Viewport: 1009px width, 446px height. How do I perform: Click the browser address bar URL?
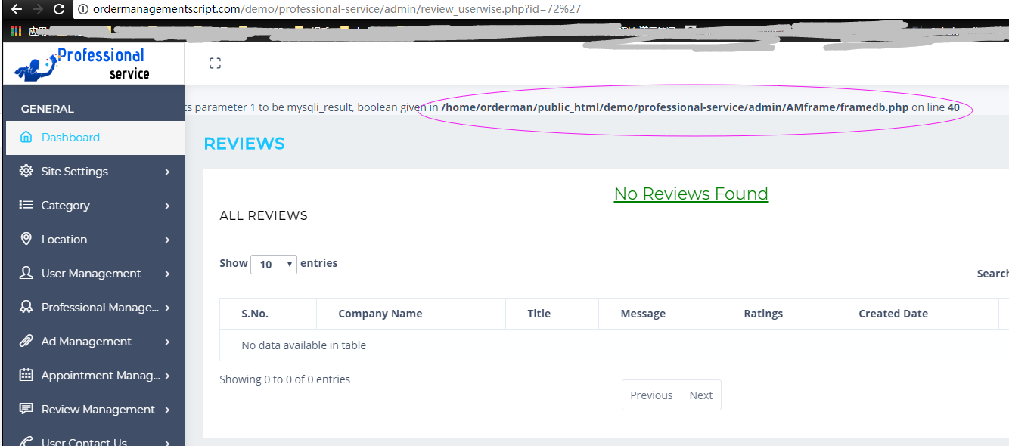click(x=337, y=10)
